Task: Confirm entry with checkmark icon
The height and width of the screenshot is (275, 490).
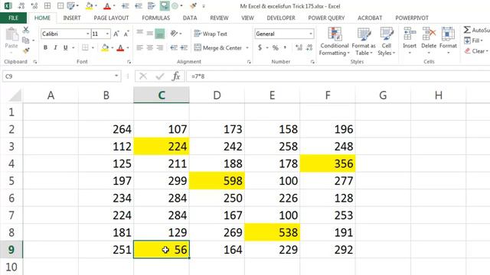Action: pos(160,76)
